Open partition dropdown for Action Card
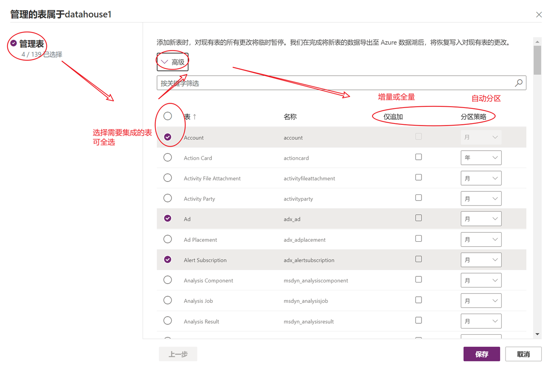The width and height of the screenshot is (552, 368). pos(481,158)
